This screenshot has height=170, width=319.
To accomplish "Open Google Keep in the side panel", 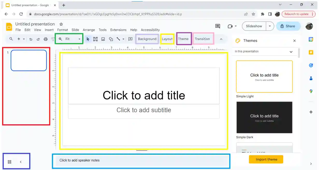I will (x=311, y=52).
